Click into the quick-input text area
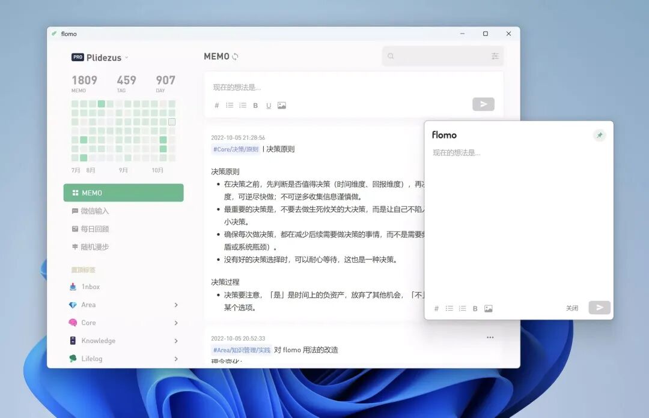Screen dimensions: 649x418 pos(519,223)
